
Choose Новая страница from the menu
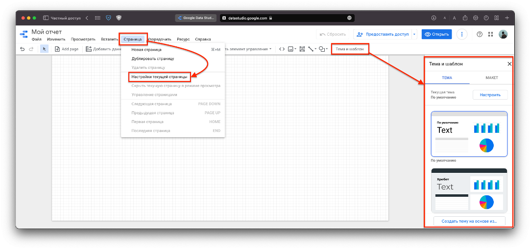tap(173, 49)
